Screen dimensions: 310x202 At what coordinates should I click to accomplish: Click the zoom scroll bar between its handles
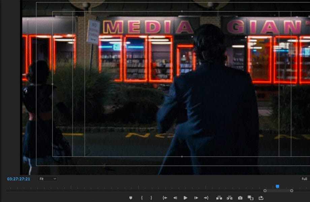click(x=278, y=191)
